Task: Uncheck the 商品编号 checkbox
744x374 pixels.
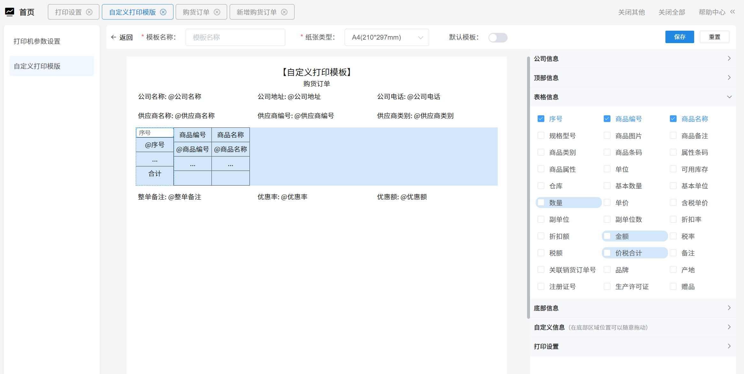Action: pyautogui.click(x=607, y=119)
